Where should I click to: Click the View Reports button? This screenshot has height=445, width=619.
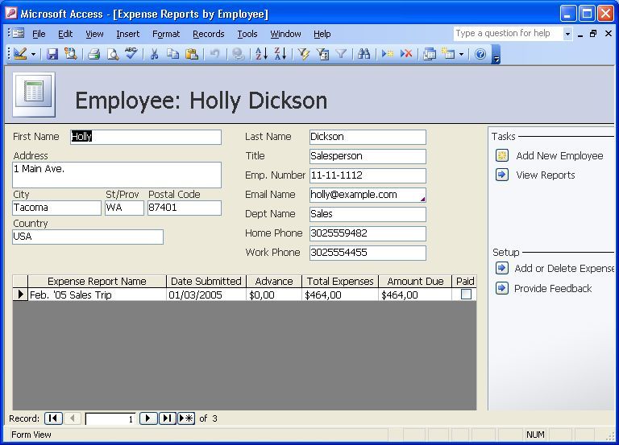coord(546,175)
